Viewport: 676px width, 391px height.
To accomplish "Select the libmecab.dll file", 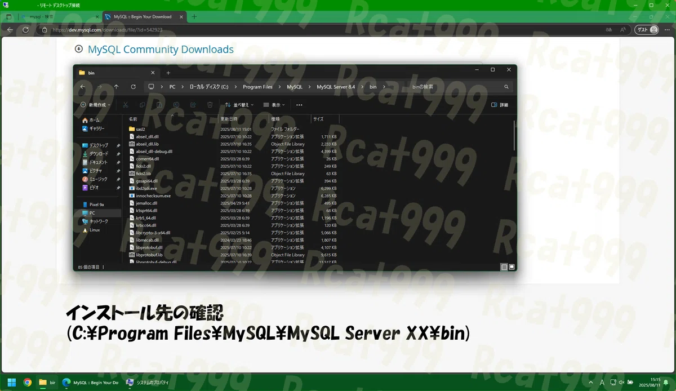I will (x=146, y=240).
